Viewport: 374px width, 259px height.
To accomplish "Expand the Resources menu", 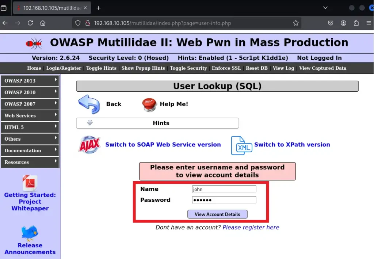I will 30,162.
